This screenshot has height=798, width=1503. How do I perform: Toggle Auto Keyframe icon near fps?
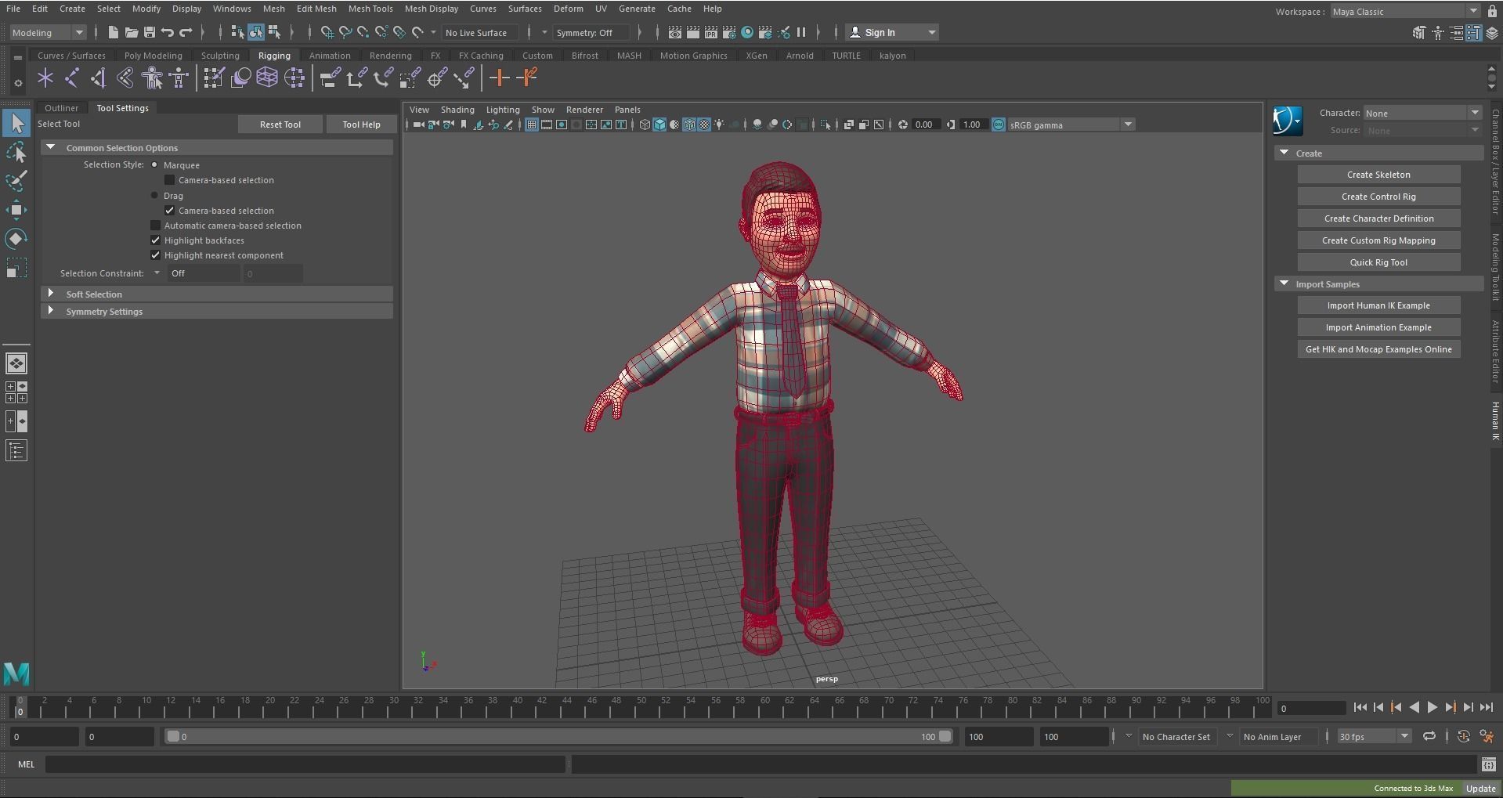[x=1463, y=736]
